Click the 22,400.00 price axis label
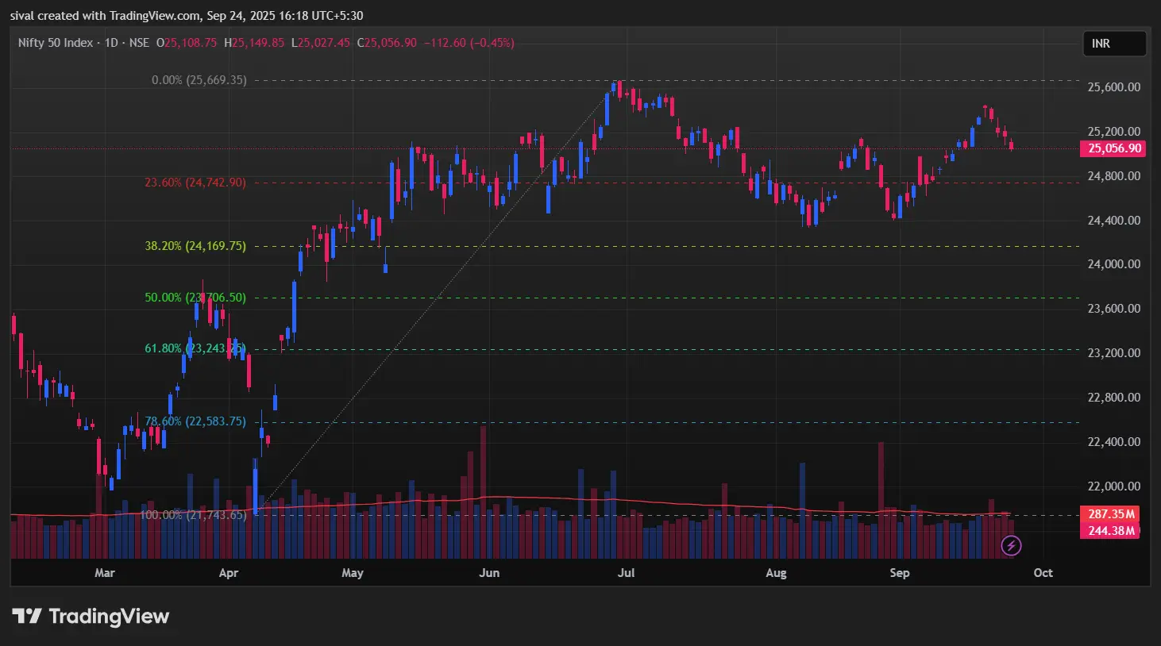Image resolution: width=1161 pixels, height=646 pixels. [x=1113, y=442]
